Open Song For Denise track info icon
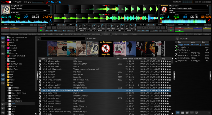Viewport: 212px width, 115px height. pos(49,6)
